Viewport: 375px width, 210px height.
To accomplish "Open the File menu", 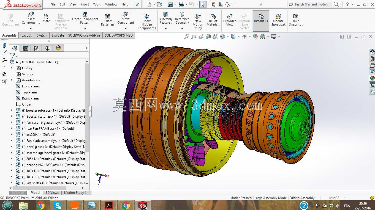I will [53, 4].
